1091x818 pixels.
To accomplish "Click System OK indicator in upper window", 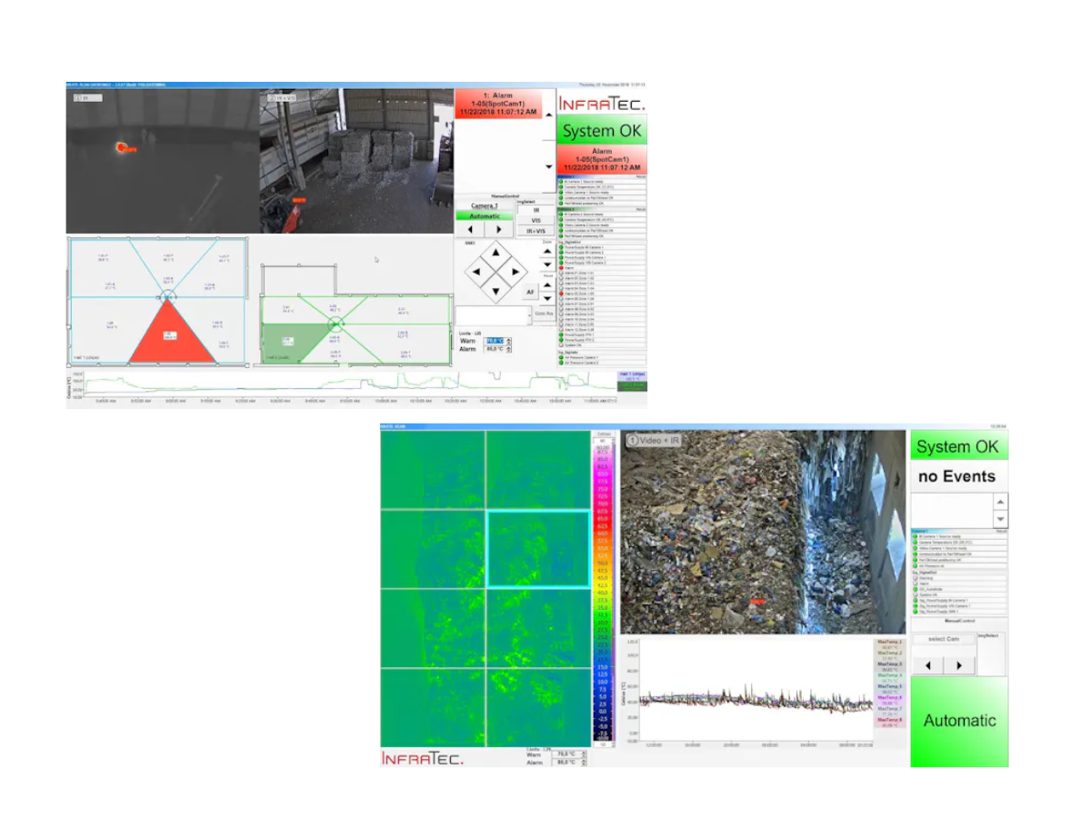I will coord(602,131).
